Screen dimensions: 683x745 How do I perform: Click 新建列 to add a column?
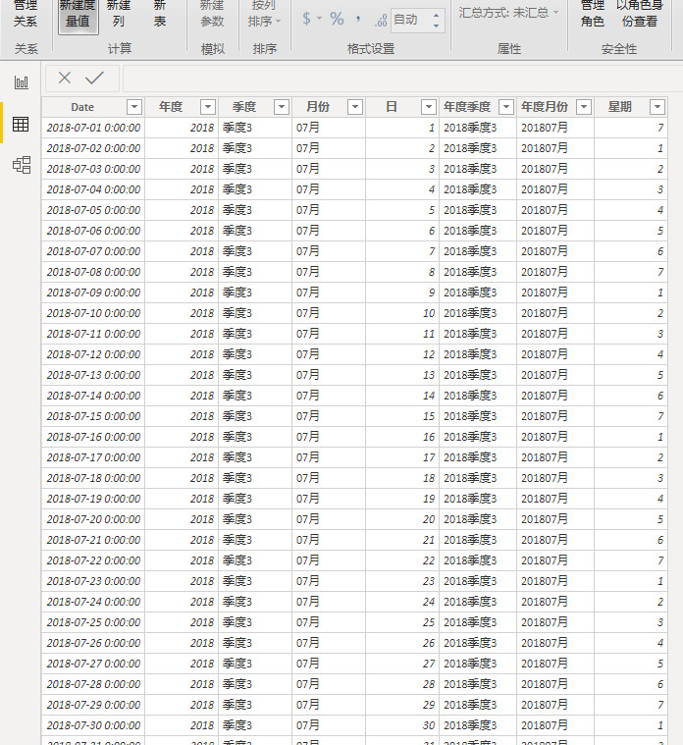point(119,14)
